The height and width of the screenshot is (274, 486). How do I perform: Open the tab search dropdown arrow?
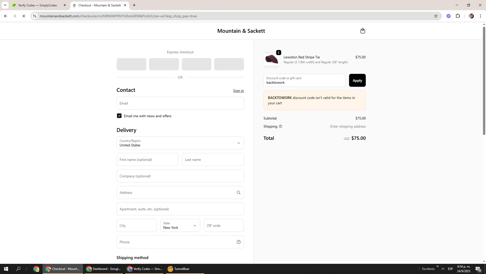click(x=5, y=5)
